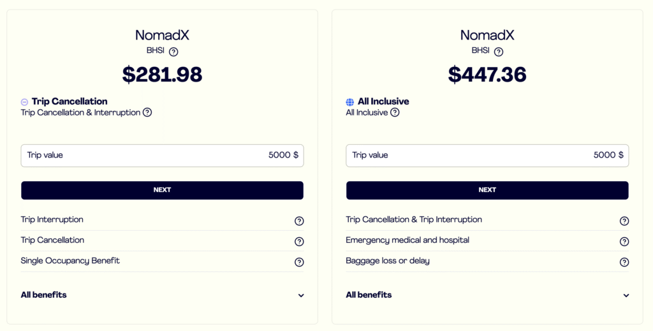Show info for Baggage loss or delay
653x331 pixels.
pyautogui.click(x=624, y=261)
